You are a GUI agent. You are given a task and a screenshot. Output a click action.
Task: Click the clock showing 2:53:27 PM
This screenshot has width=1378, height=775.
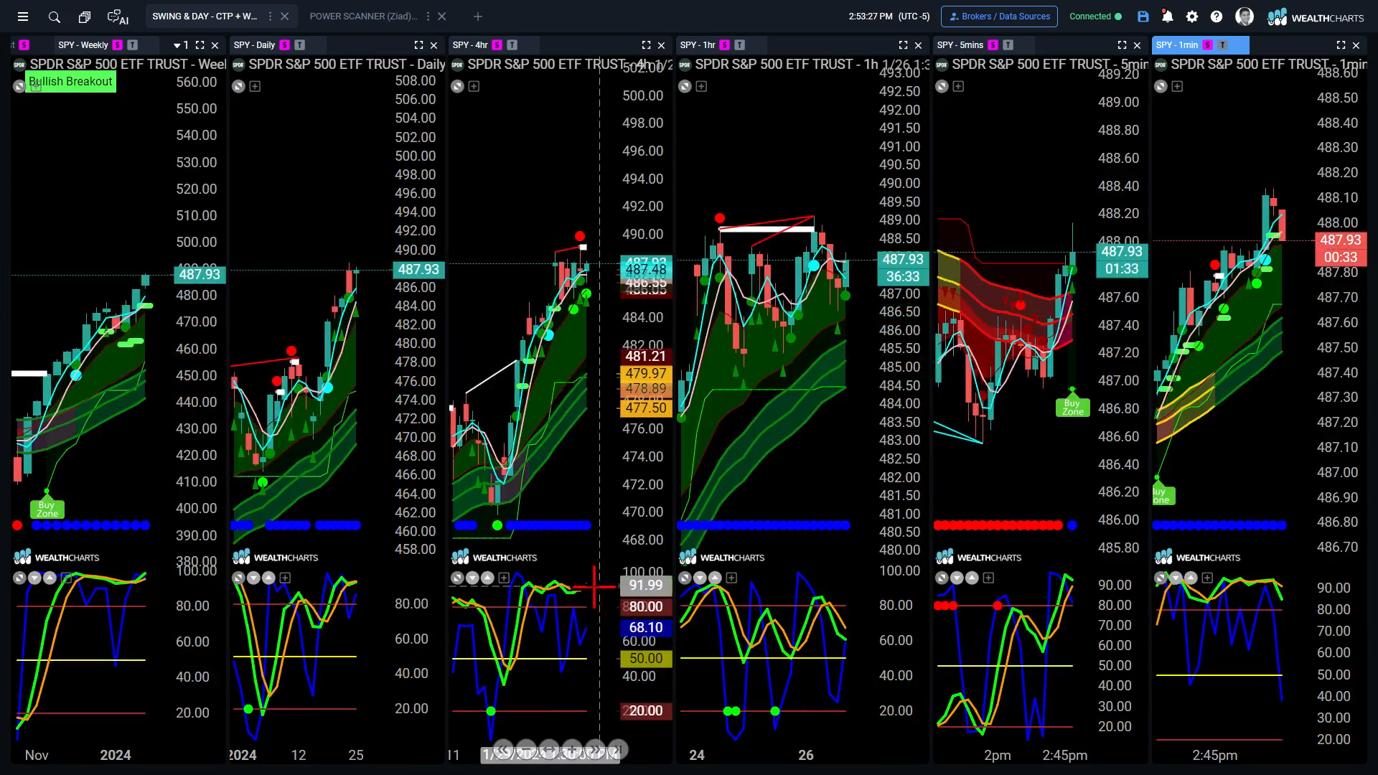pos(870,17)
